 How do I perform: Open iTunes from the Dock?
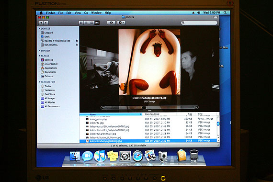(100, 156)
